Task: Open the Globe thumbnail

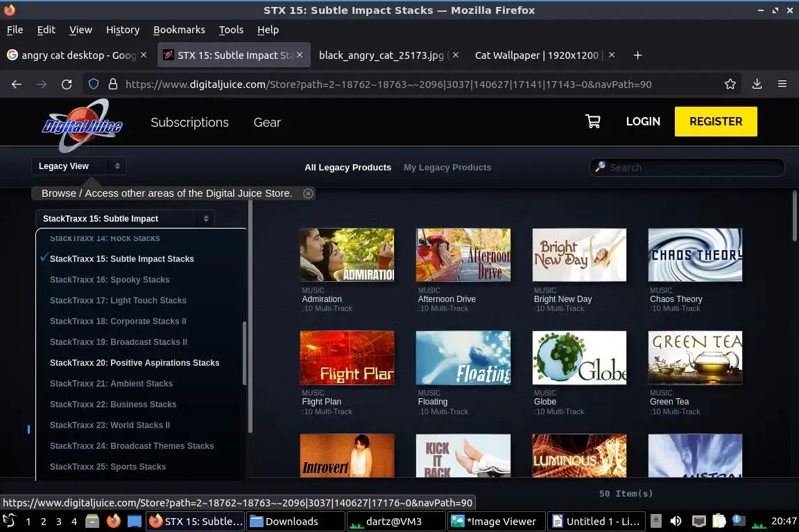Action: (579, 357)
